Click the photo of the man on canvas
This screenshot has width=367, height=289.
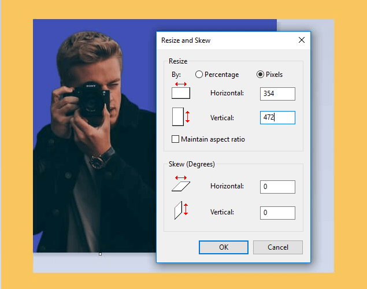(95, 136)
